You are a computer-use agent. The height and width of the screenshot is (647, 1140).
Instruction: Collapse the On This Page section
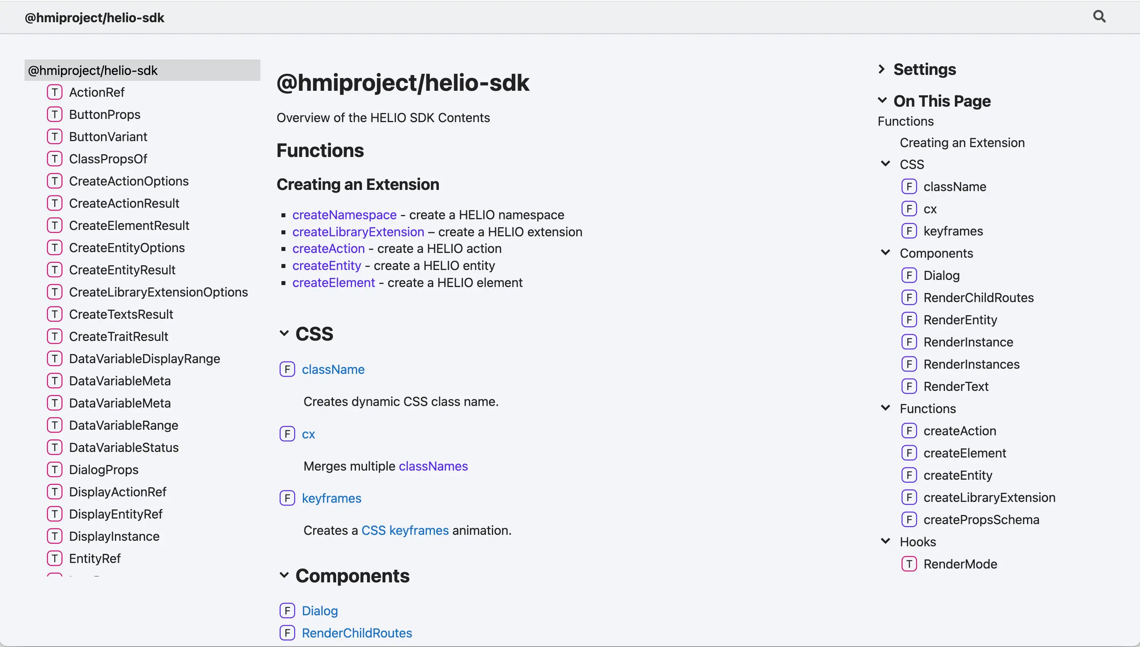click(882, 101)
